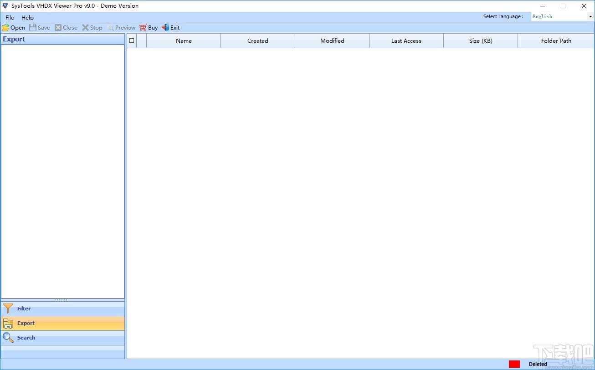
Task: Open the Help menu
Action: pyautogui.click(x=27, y=17)
